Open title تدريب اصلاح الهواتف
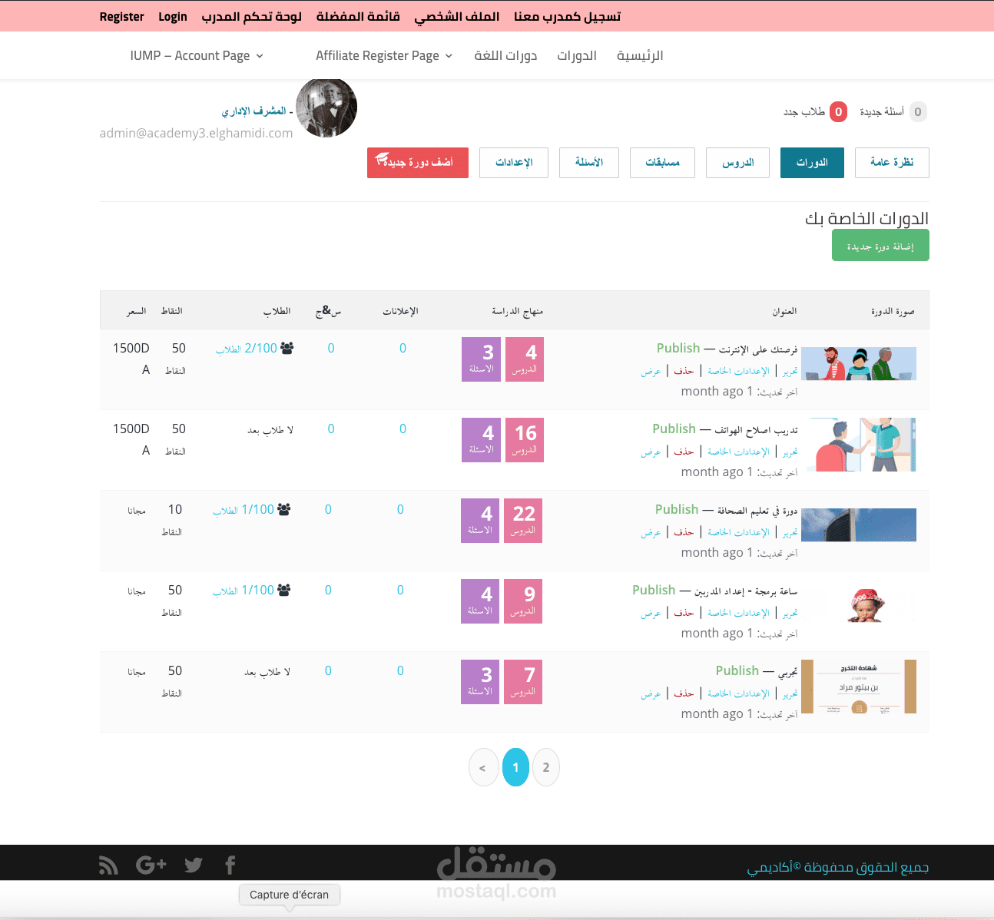Screen dimensions: 994x920 pyautogui.click(x=756, y=430)
